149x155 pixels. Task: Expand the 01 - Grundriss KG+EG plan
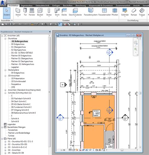[5, 141]
